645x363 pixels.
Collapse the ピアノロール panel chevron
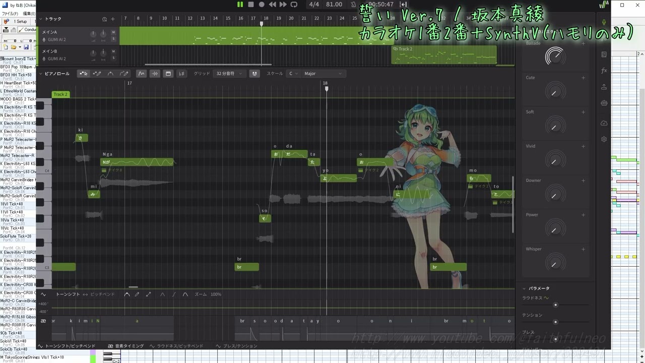click(41, 74)
